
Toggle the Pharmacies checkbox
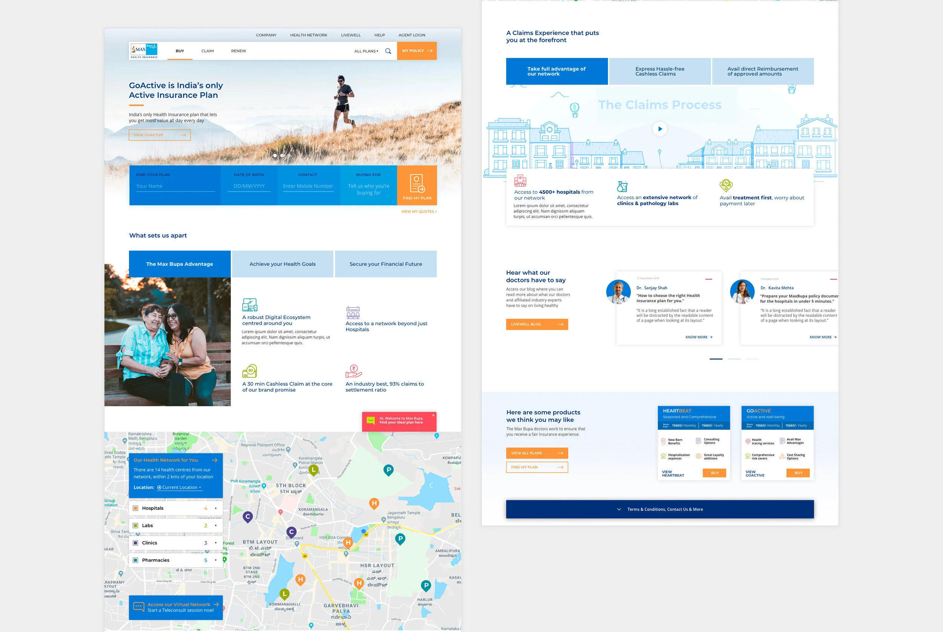pos(136,560)
